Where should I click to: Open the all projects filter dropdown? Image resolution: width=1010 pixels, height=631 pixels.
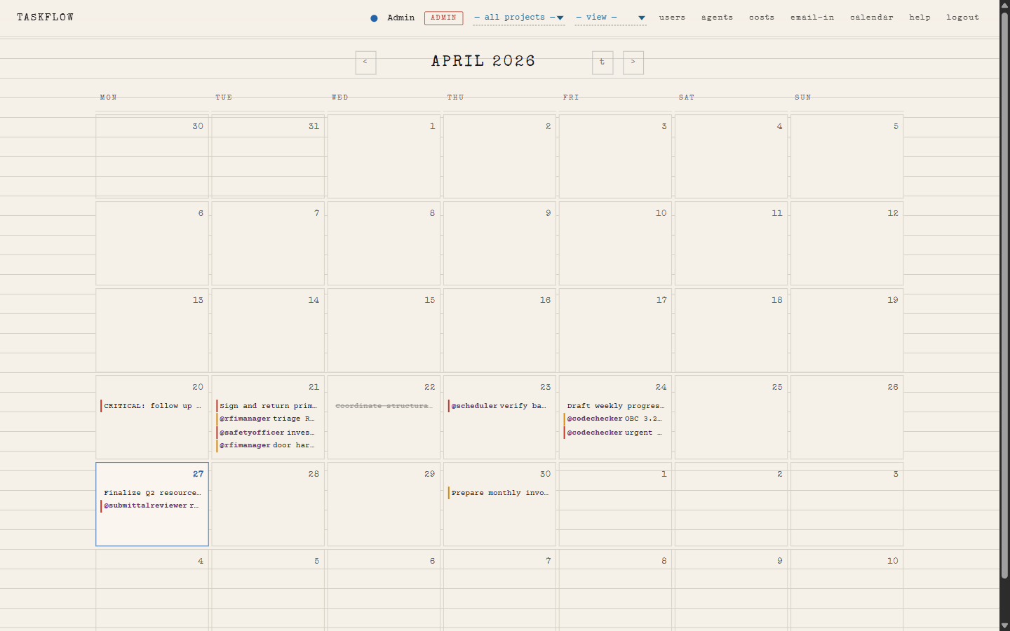point(513,18)
